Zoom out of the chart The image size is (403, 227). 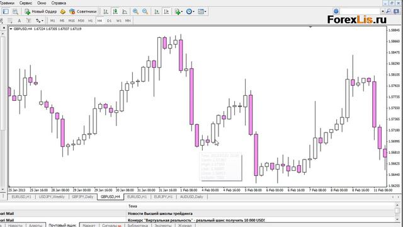(145, 11)
